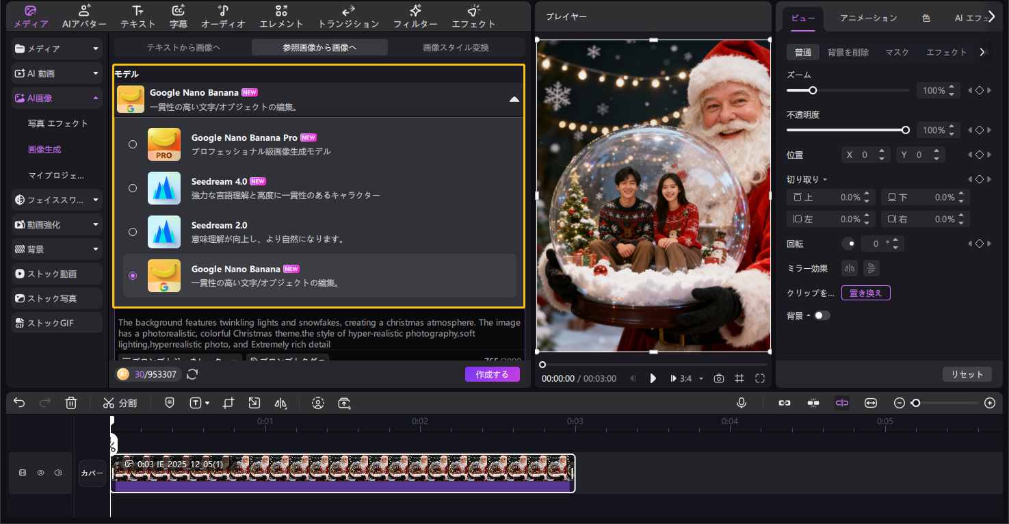Click the リセット reset button
Viewport: 1009px width, 524px height.
(967, 374)
